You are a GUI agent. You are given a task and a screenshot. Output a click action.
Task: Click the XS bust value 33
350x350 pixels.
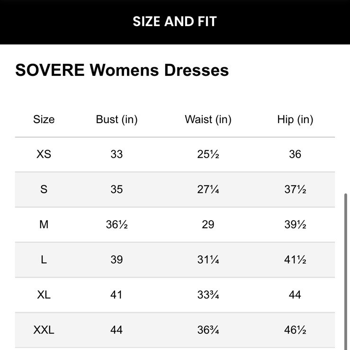pos(117,154)
